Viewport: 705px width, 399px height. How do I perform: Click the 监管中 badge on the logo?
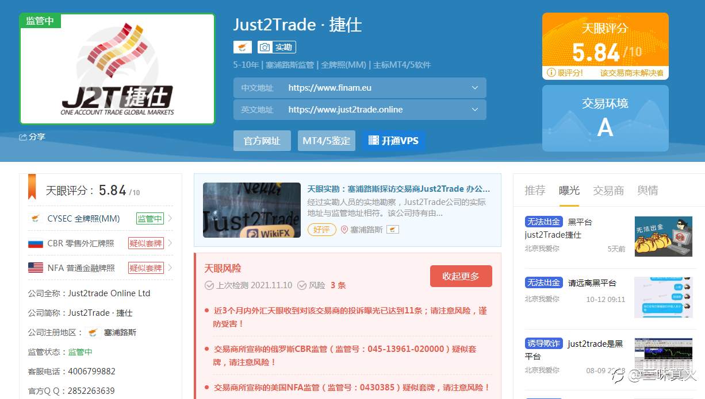coord(40,21)
